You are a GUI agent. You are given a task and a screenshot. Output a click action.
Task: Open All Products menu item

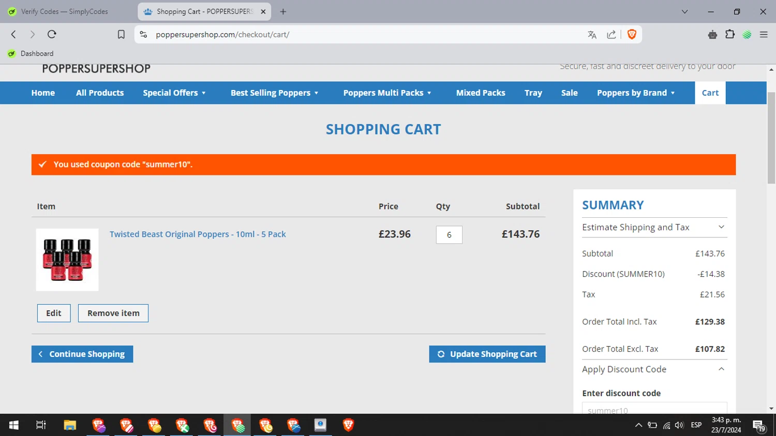[x=100, y=93]
